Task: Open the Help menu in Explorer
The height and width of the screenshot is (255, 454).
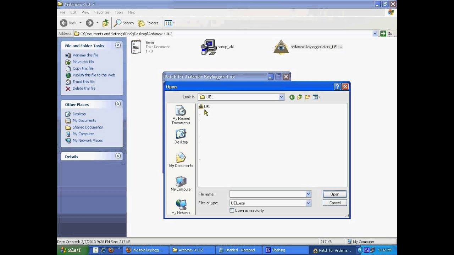Action: click(132, 12)
